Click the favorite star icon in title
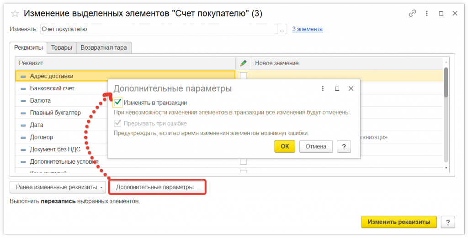468x238 pixels. (x=15, y=14)
